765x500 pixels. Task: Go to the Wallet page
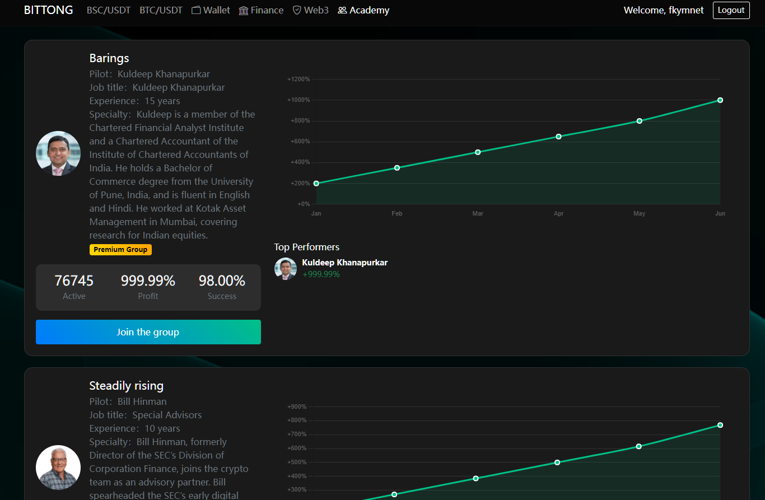[211, 10]
